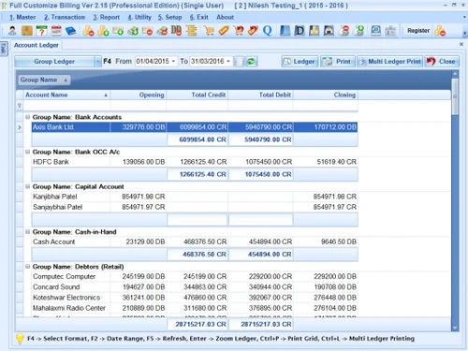
Task: Click the Group Name grouping chip
Action: point(44,80)
